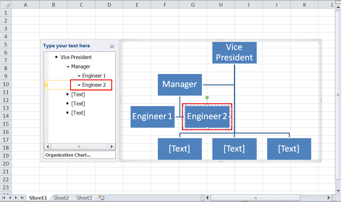Go to last sheet navigation arrow

(x=22, y=198)
